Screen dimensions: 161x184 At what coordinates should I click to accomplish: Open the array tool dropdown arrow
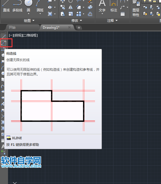point(83,14)
